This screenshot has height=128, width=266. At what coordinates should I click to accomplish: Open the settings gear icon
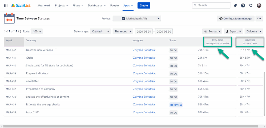pos(251,5)
